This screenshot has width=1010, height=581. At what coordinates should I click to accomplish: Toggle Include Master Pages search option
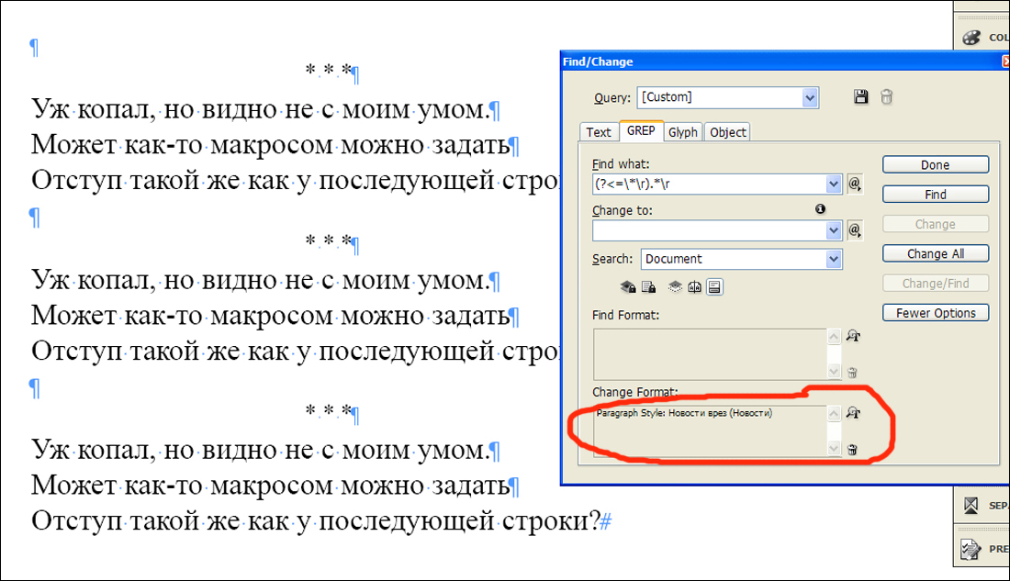point(694,287)
